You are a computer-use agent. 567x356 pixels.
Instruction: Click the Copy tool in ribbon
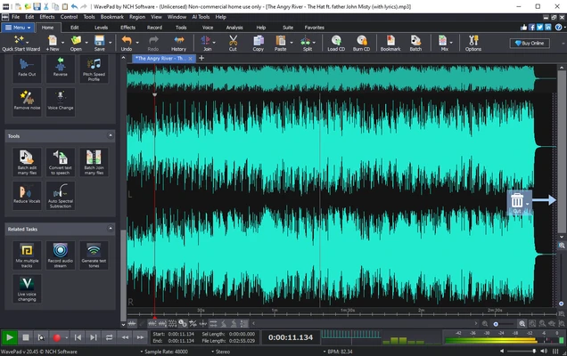coord(258,44)
